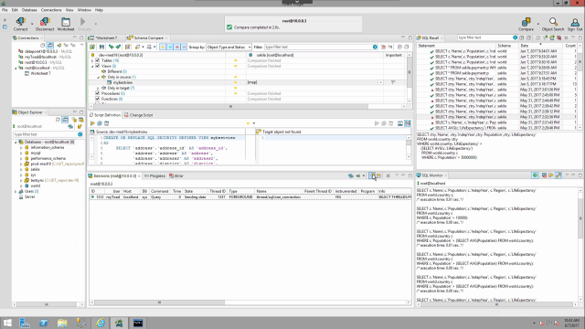Click the first icon in Schema Compare toolbar

point(92,47)
